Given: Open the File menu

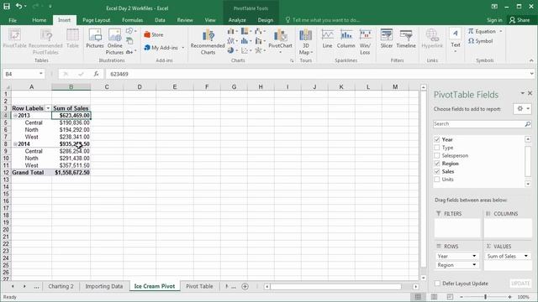Looking at the screenshot, I should pyautogui.click(x=13, y=20).
